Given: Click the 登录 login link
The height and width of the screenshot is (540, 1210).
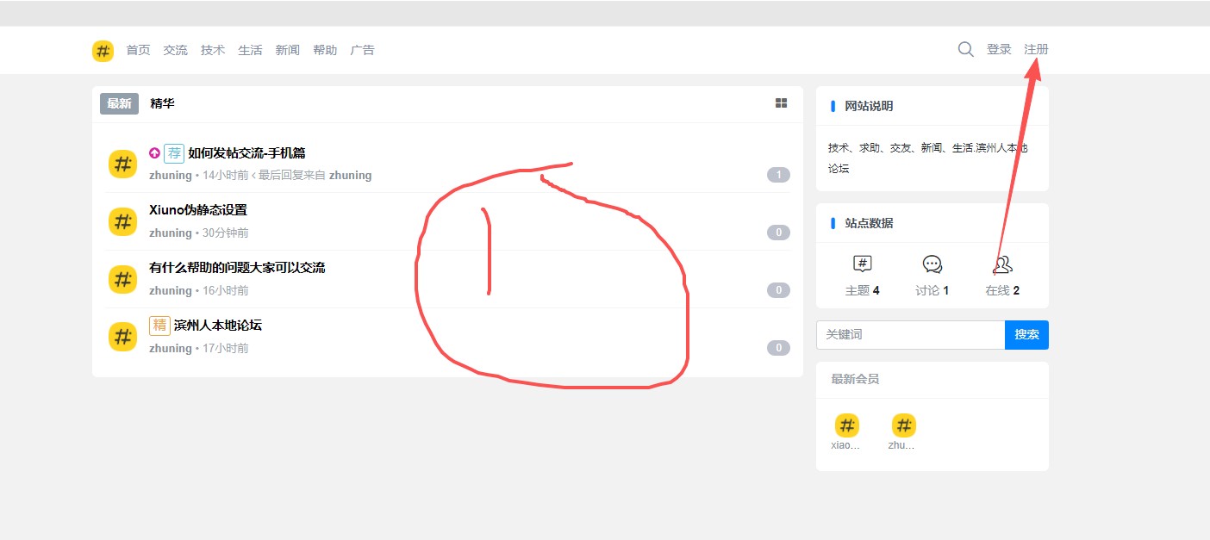Looking at the screenshot, I should (999, 49).
